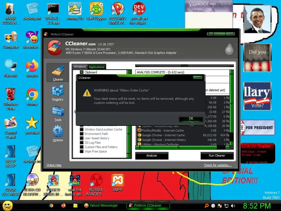Click the Firefox icon in the taskbar
The image size is (281, 211).
pos(63,206)
